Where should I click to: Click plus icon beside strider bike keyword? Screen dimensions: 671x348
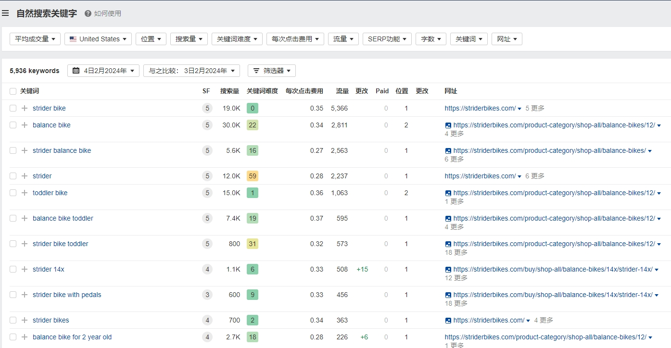(25, 108)
